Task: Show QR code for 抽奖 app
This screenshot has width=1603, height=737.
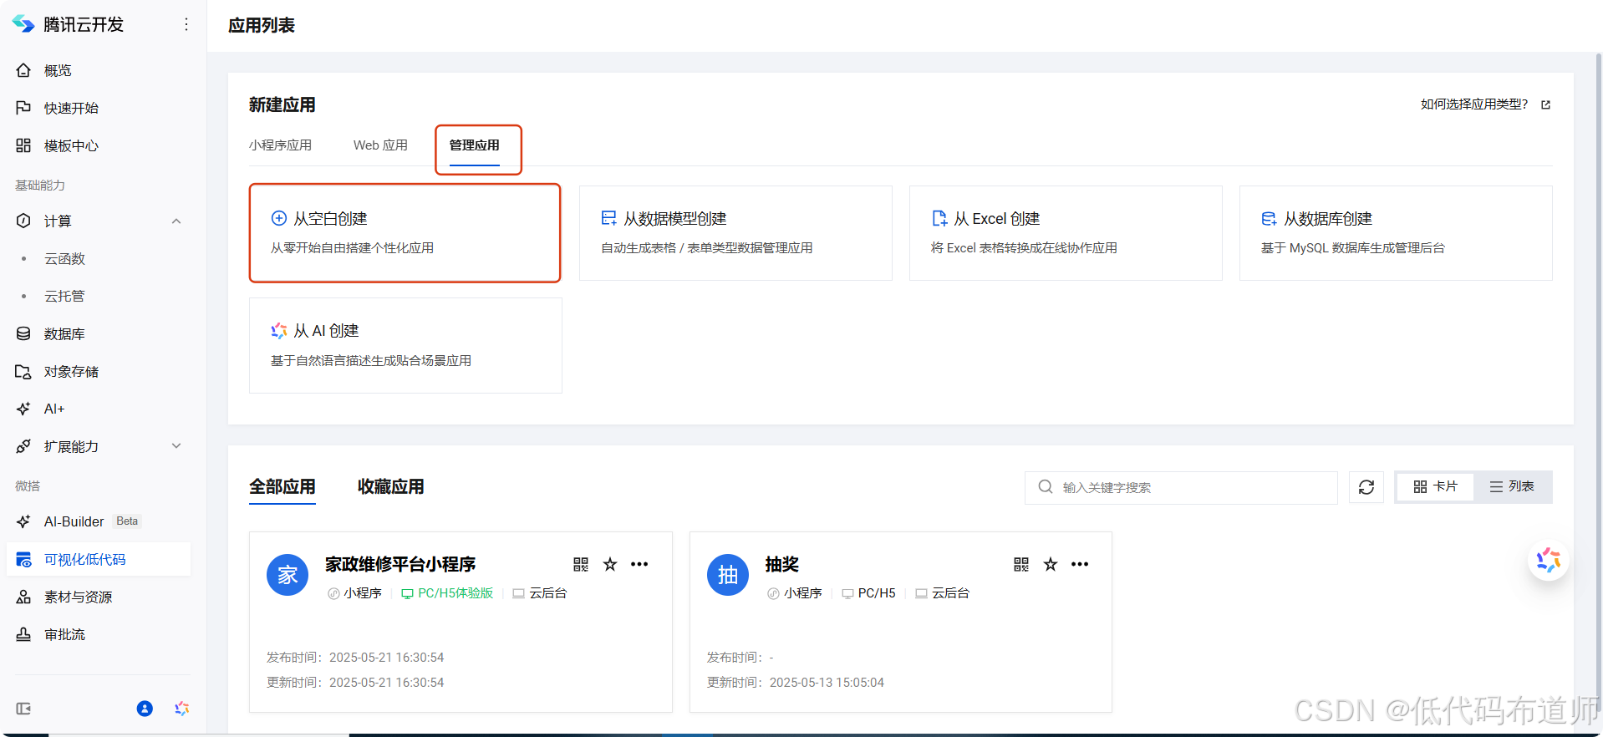Action: (x=1021, y=564)
